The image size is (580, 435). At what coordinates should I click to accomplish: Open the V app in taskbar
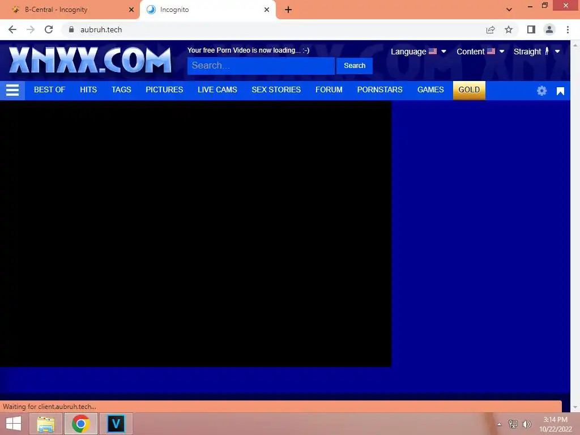pyautogui.click(x=116, y=424)
